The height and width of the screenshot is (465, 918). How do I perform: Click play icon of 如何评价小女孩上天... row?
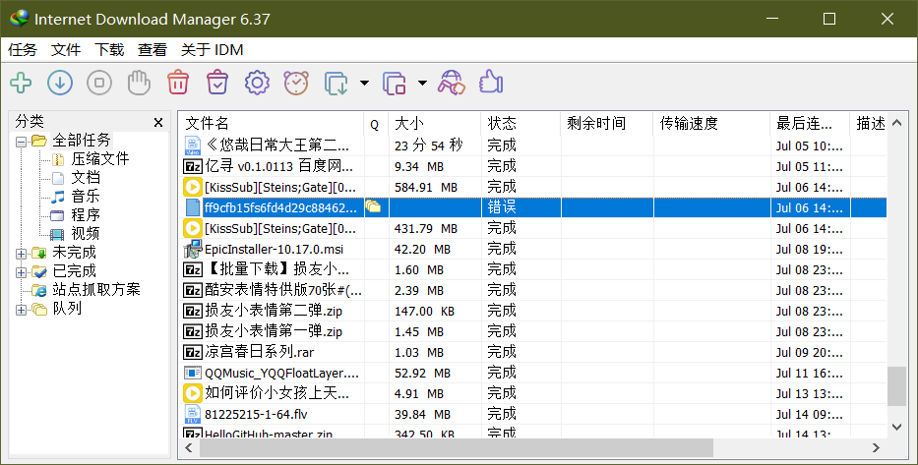[193, 393]
